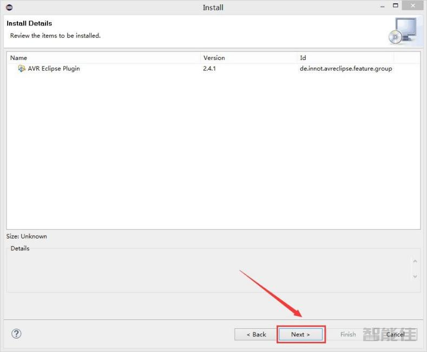Sort items by the Id column header
Viewport: 427px width, 352px height.
click(345, 58)
